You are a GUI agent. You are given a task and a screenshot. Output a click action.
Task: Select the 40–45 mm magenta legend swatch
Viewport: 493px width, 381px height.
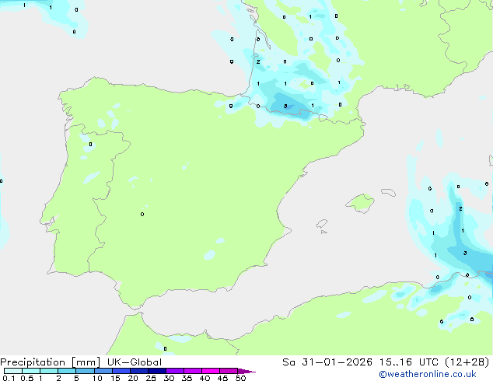[x=211, y=371]
